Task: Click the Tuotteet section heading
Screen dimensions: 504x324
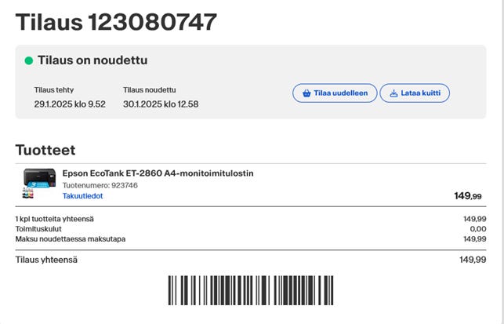Action: 45,149
